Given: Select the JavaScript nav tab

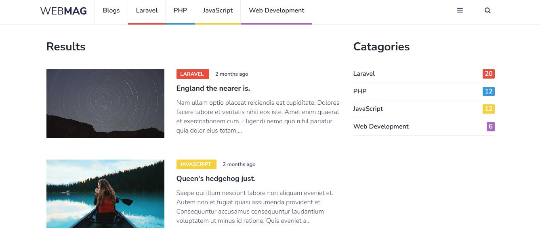Looking at the screenshot, I should (218, 11).
